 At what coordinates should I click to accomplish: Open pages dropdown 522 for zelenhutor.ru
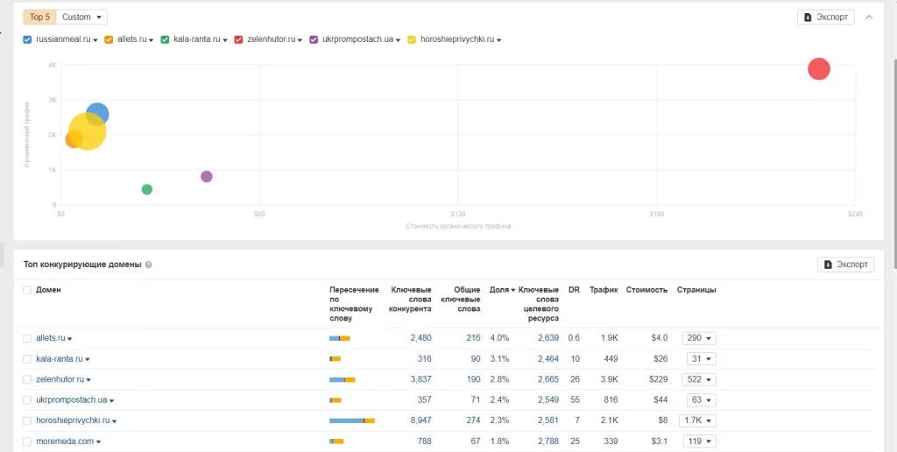(x=698, y=379)
